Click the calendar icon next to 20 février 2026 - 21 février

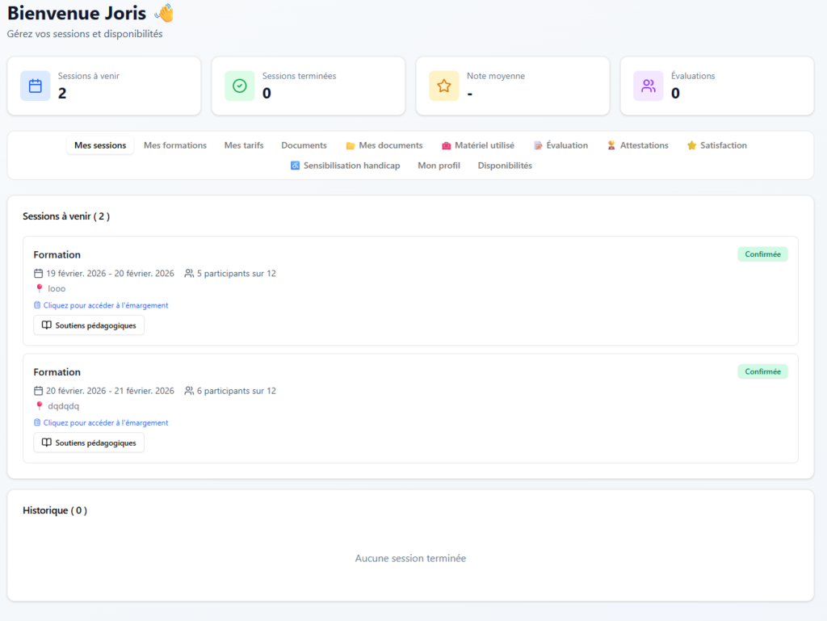[x=39, y=391]
